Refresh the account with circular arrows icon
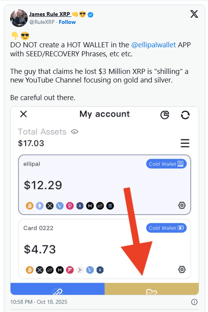 [x=185, y=115]
